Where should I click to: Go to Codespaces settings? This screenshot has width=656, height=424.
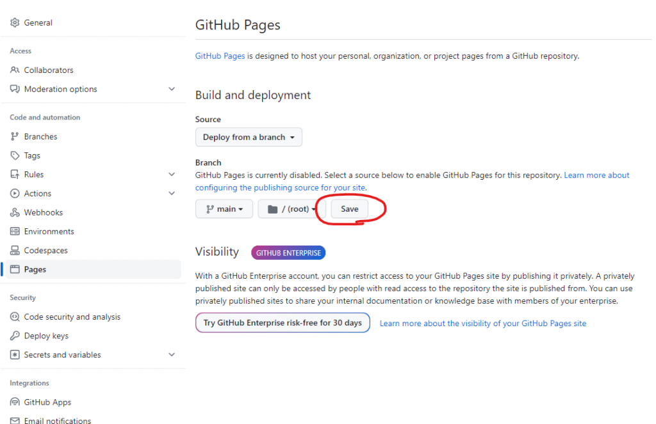pos(45,251)
